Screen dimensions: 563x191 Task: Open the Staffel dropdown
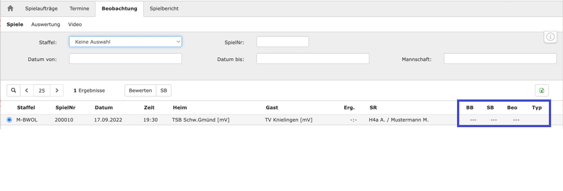click(x=125, y=42)
